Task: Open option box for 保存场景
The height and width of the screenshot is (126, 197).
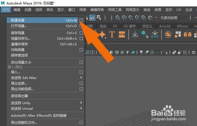Action: tap(81, 33)
